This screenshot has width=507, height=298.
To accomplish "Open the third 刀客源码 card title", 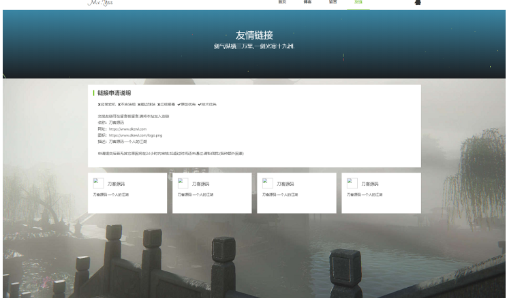I will (x=285, y=184).
